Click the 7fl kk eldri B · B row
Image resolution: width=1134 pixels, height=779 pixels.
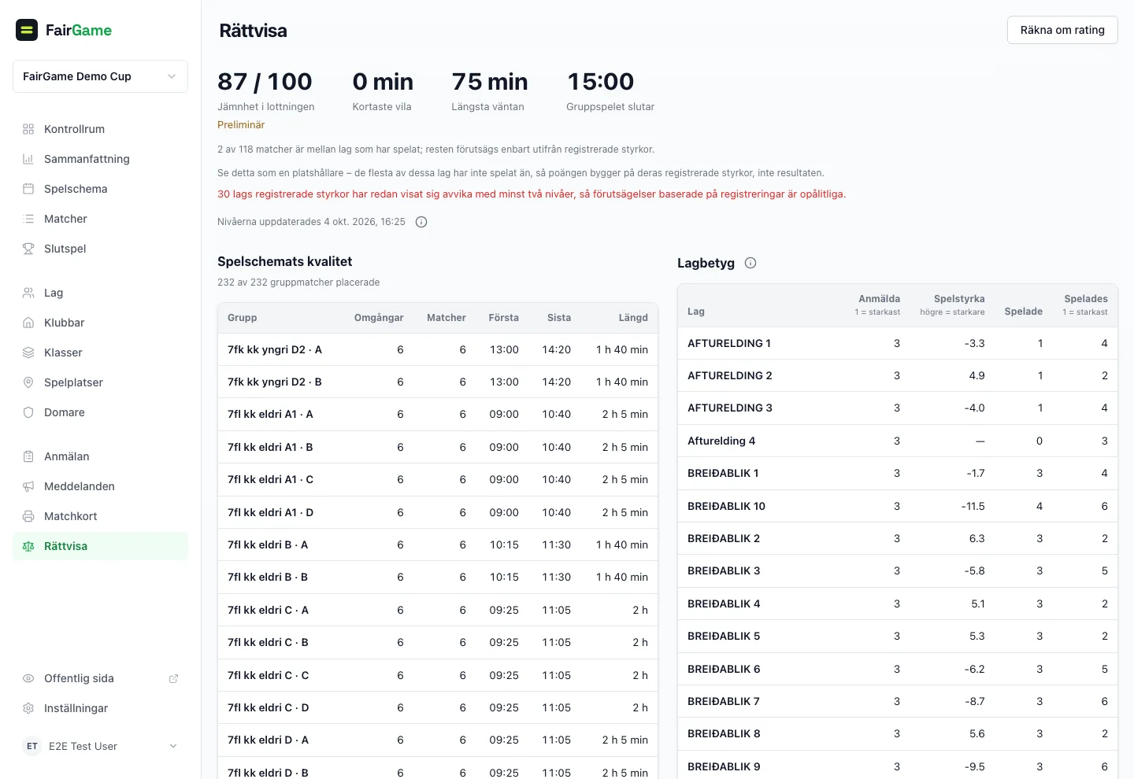438,577
